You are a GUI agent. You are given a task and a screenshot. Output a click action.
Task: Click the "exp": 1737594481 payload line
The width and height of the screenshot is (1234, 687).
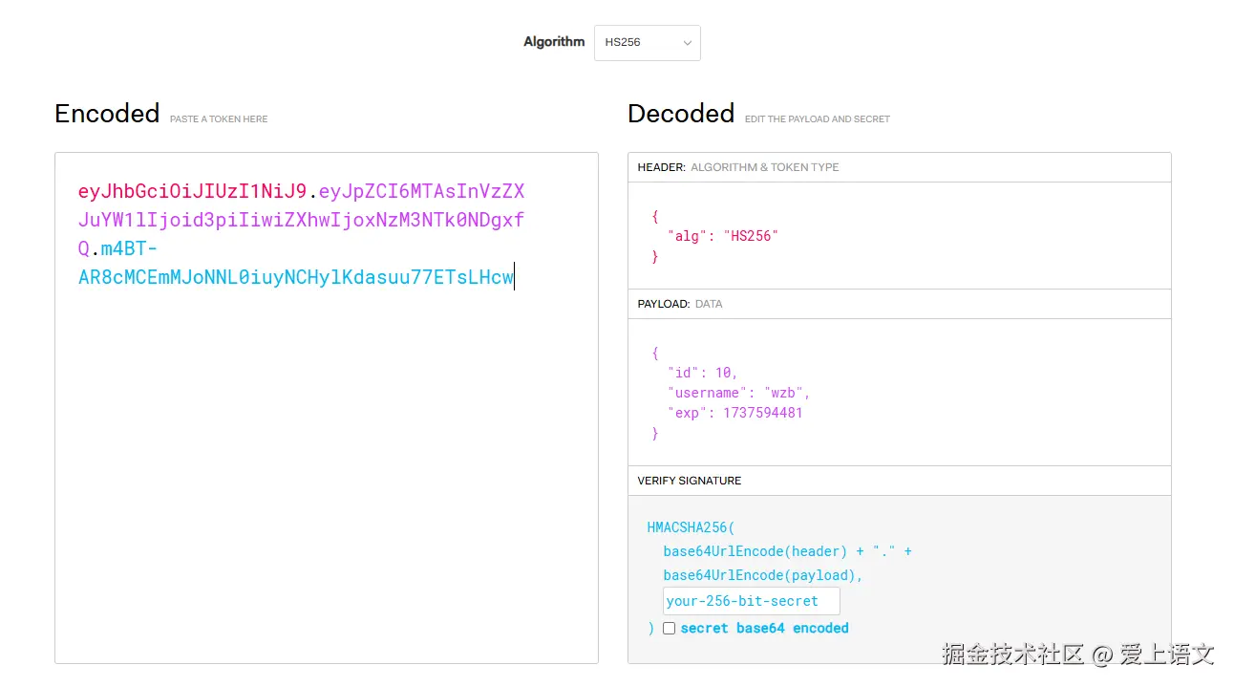(734, 413)
